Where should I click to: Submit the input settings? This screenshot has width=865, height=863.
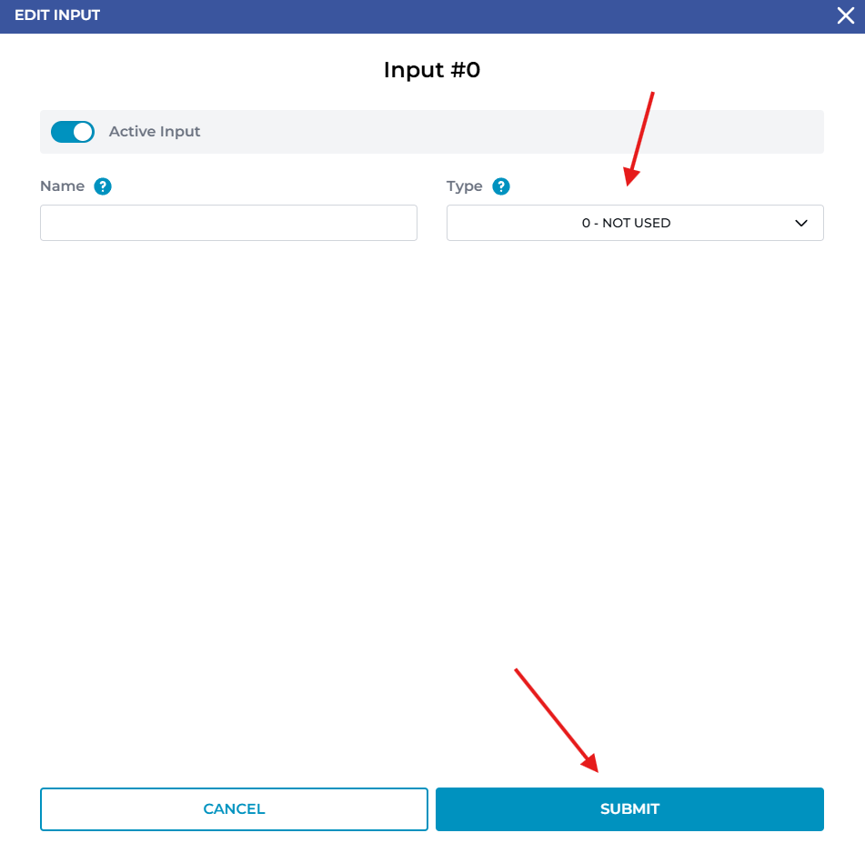click(x=629, y=809)
